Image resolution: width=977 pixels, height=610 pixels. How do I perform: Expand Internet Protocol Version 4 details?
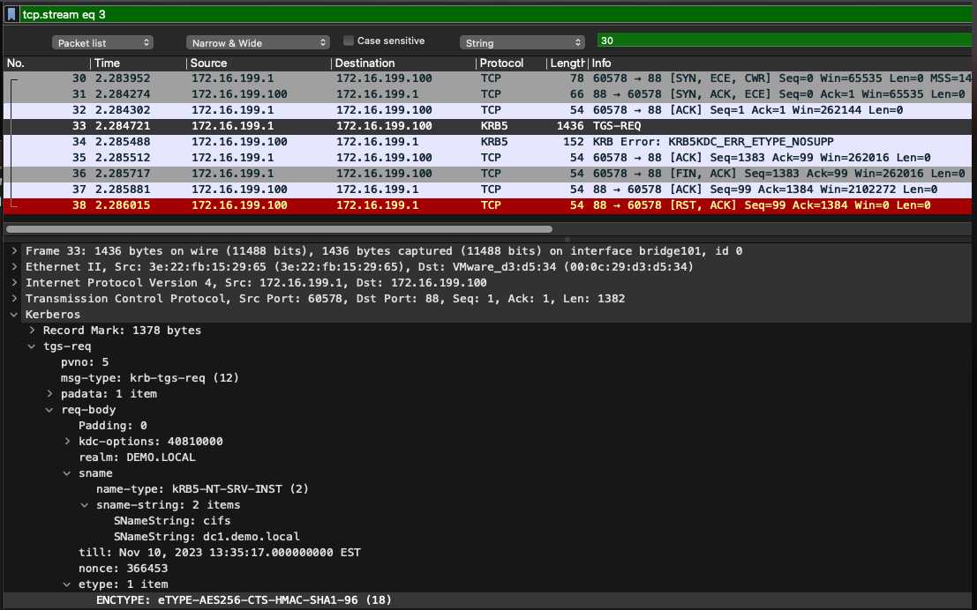pos(13,282)
